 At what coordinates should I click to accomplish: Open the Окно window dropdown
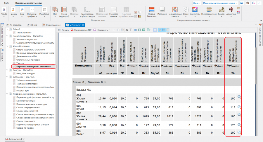[197, 3]
